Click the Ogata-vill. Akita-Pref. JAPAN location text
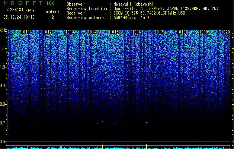234x149 pixels. tap(166, 9)
